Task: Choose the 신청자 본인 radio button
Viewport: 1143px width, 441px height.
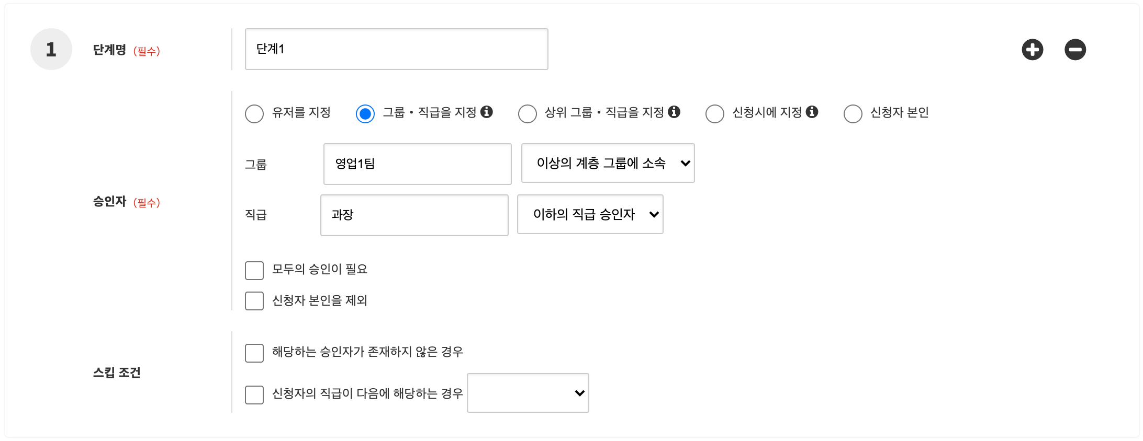Action: 853,113
